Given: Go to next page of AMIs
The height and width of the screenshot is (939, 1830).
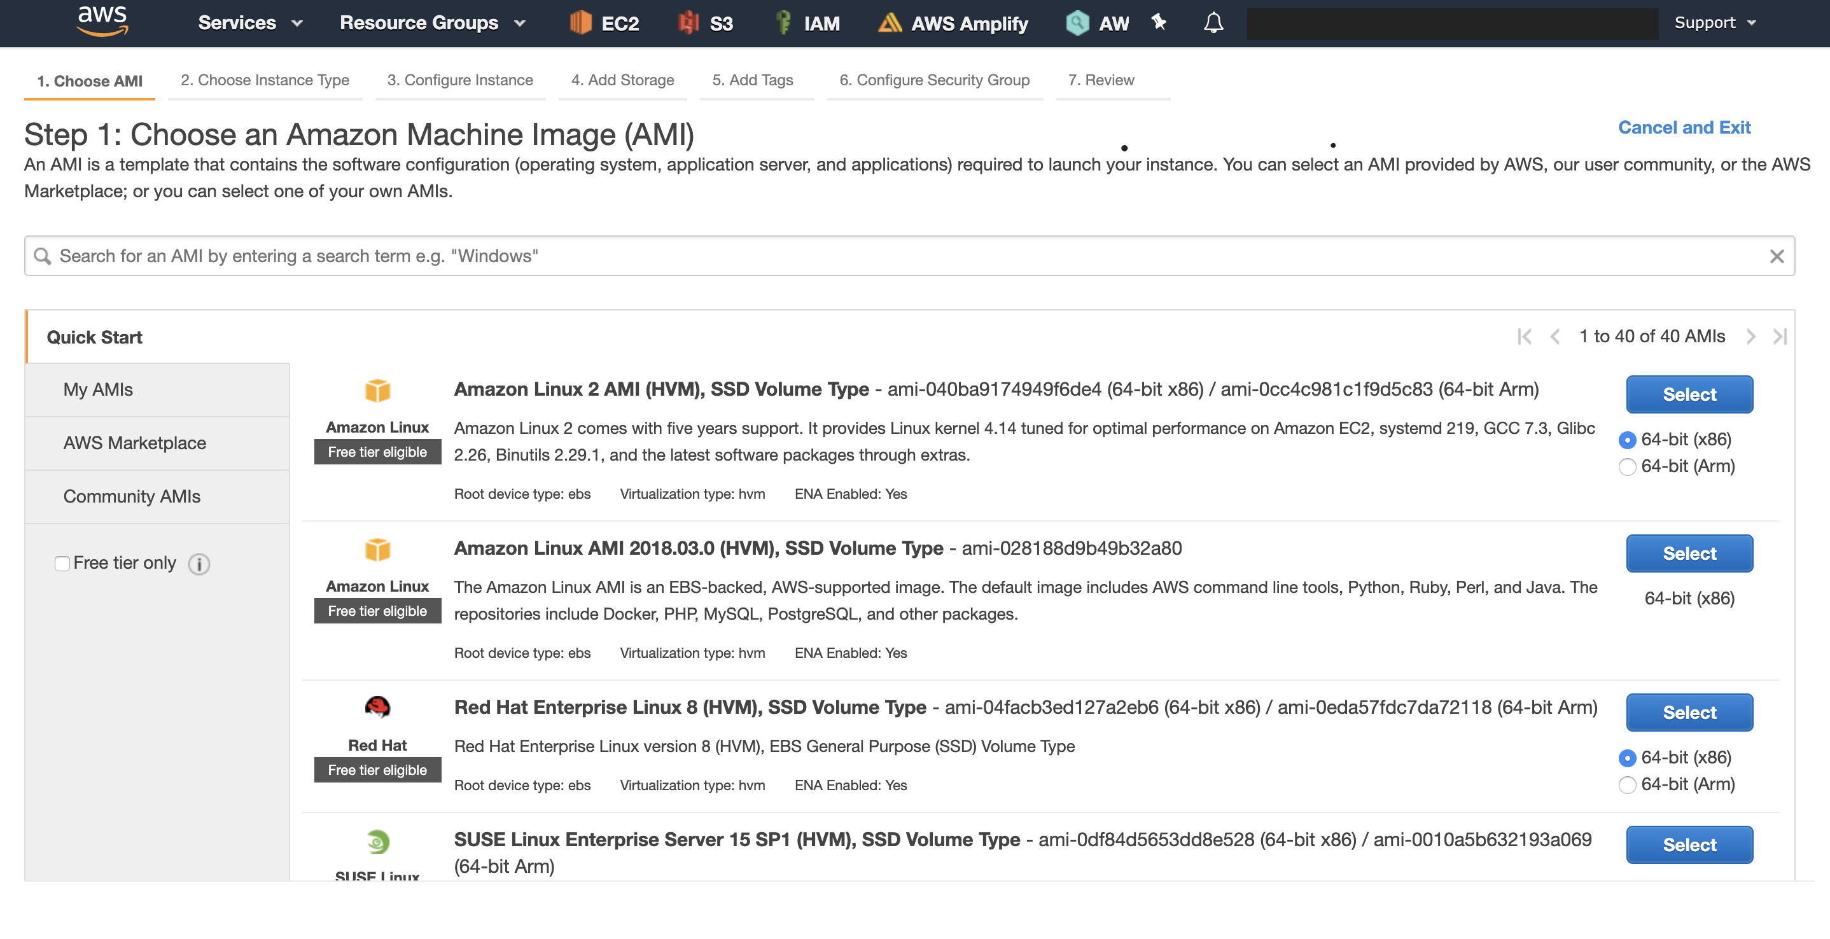Looking at the screenshot, I should click(x=1750, y=336).
